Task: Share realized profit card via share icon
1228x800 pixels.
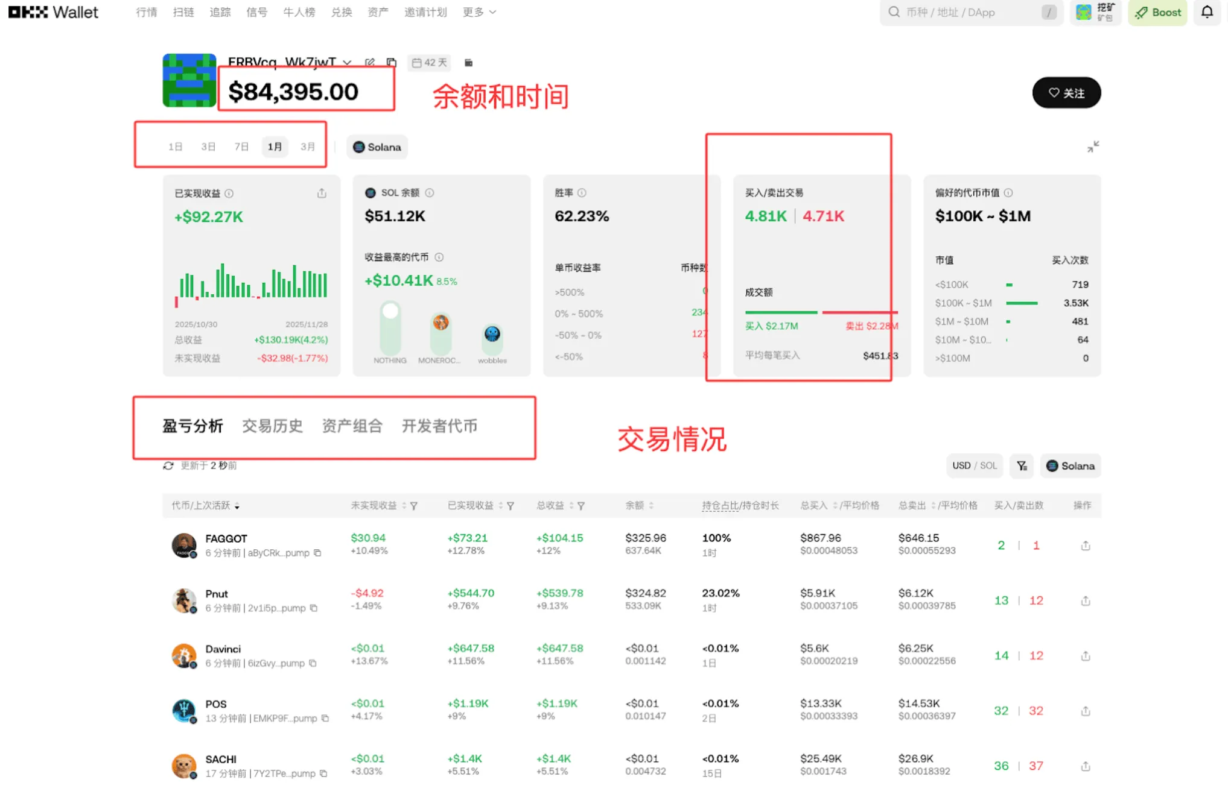Action: (322, 194)
